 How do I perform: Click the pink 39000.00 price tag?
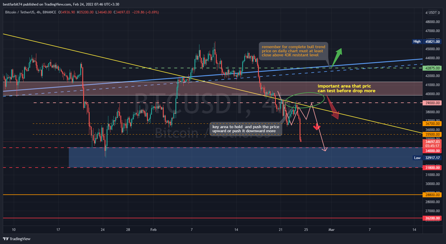point(432,103)
